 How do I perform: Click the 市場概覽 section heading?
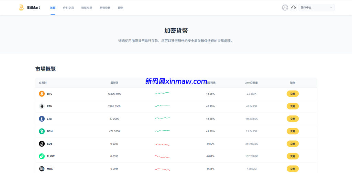coord(46,69)
